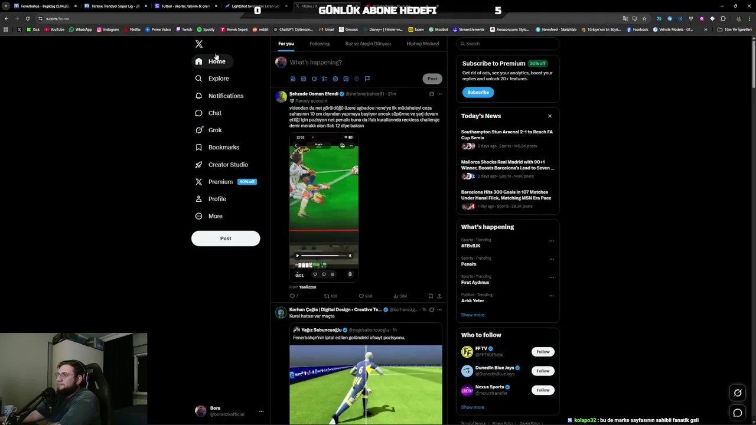Follow the FFTV account
Screen dimensions: 756x425
[x=543, y=352]
